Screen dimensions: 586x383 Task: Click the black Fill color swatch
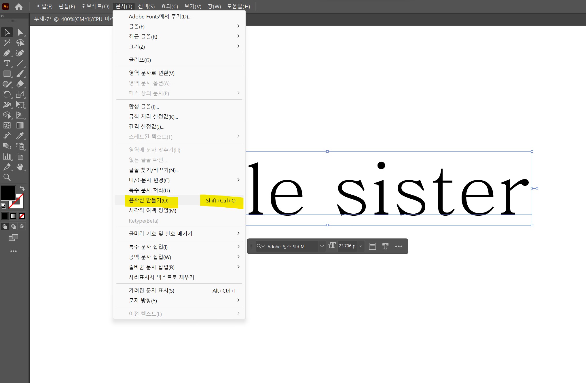point(8,193)
